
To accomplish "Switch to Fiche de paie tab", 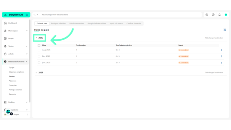I will pyautogui.click(x=42, y=24).
